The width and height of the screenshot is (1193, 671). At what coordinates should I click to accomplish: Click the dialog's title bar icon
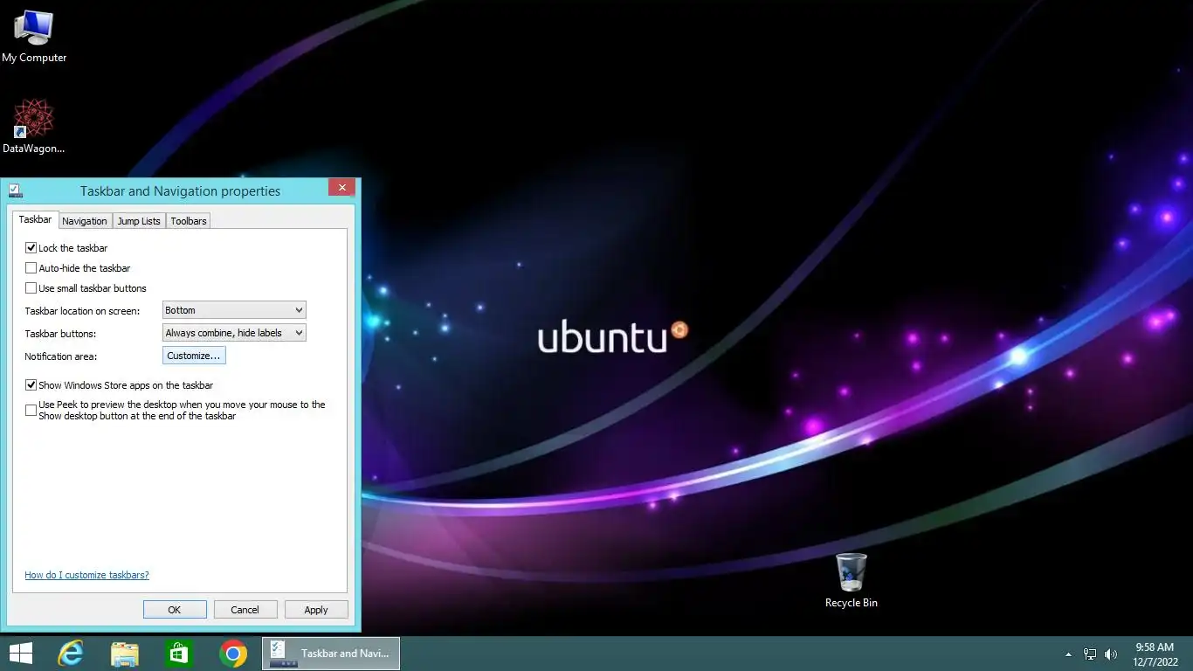pyautogui.click(x=15, y=190)
